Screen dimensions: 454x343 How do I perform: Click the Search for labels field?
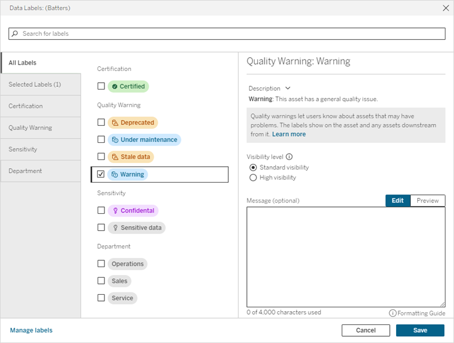[x=227, y=33]
